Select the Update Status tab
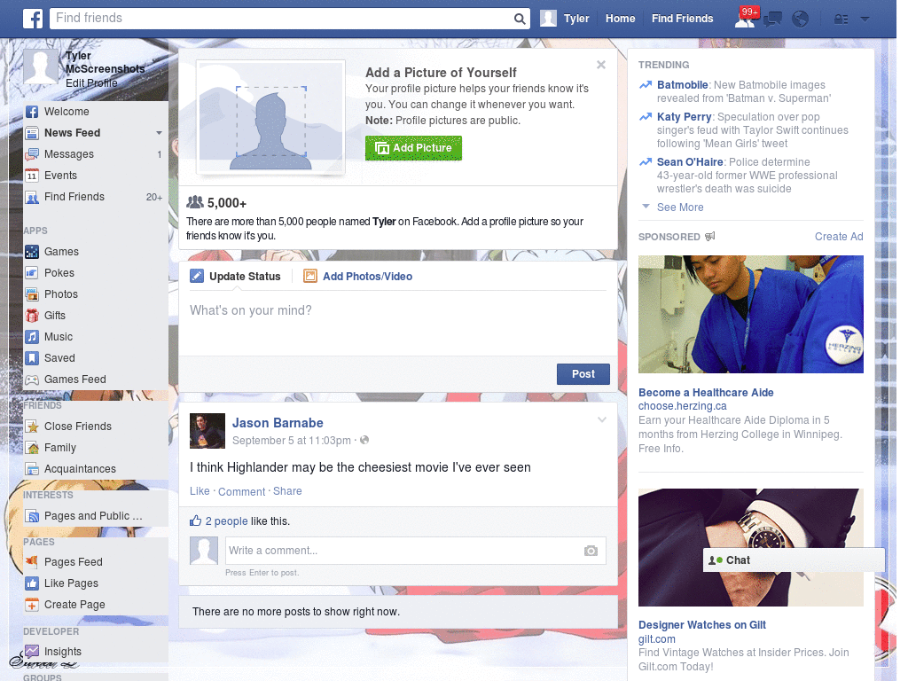 235,277
